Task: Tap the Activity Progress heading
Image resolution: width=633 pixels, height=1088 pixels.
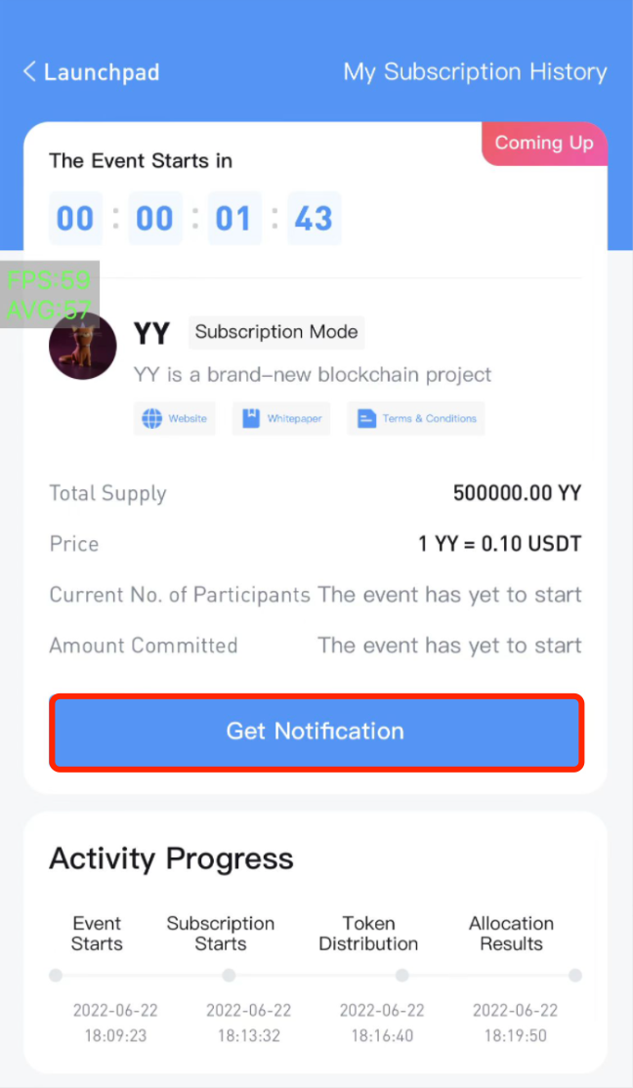Action: (x=172, y=859)
